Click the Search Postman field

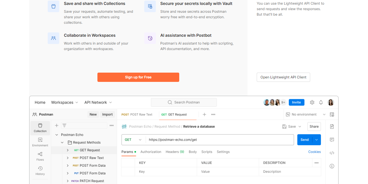click(x=184, y=102)
